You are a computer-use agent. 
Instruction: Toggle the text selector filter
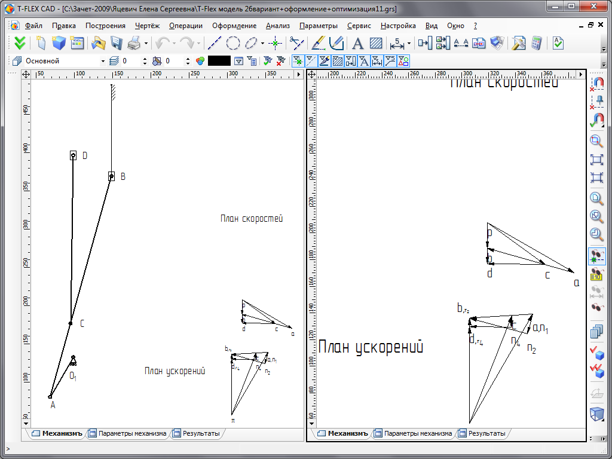(x=364, y=61)
